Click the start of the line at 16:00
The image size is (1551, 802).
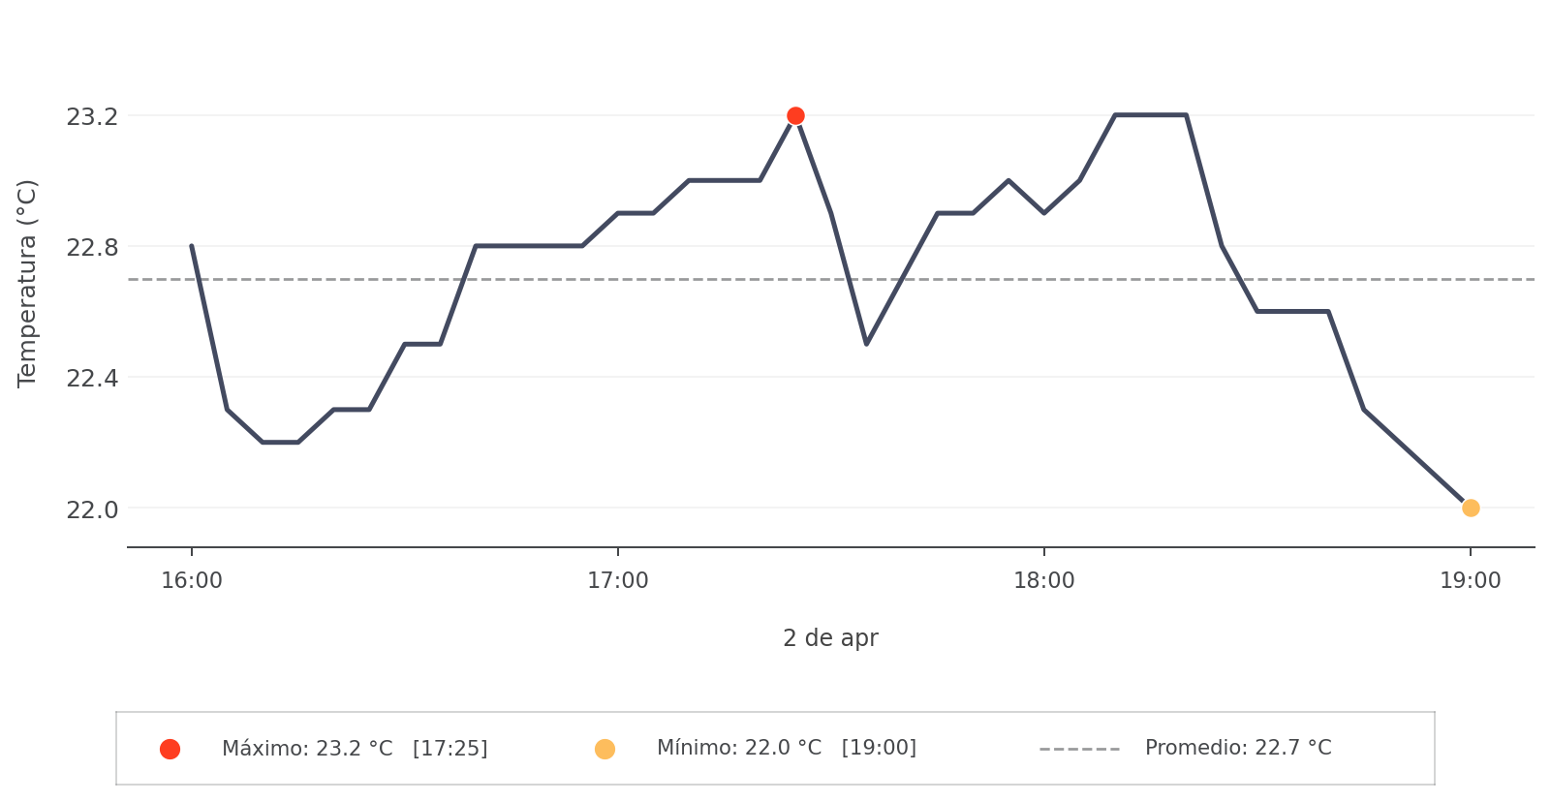point(192,246)
